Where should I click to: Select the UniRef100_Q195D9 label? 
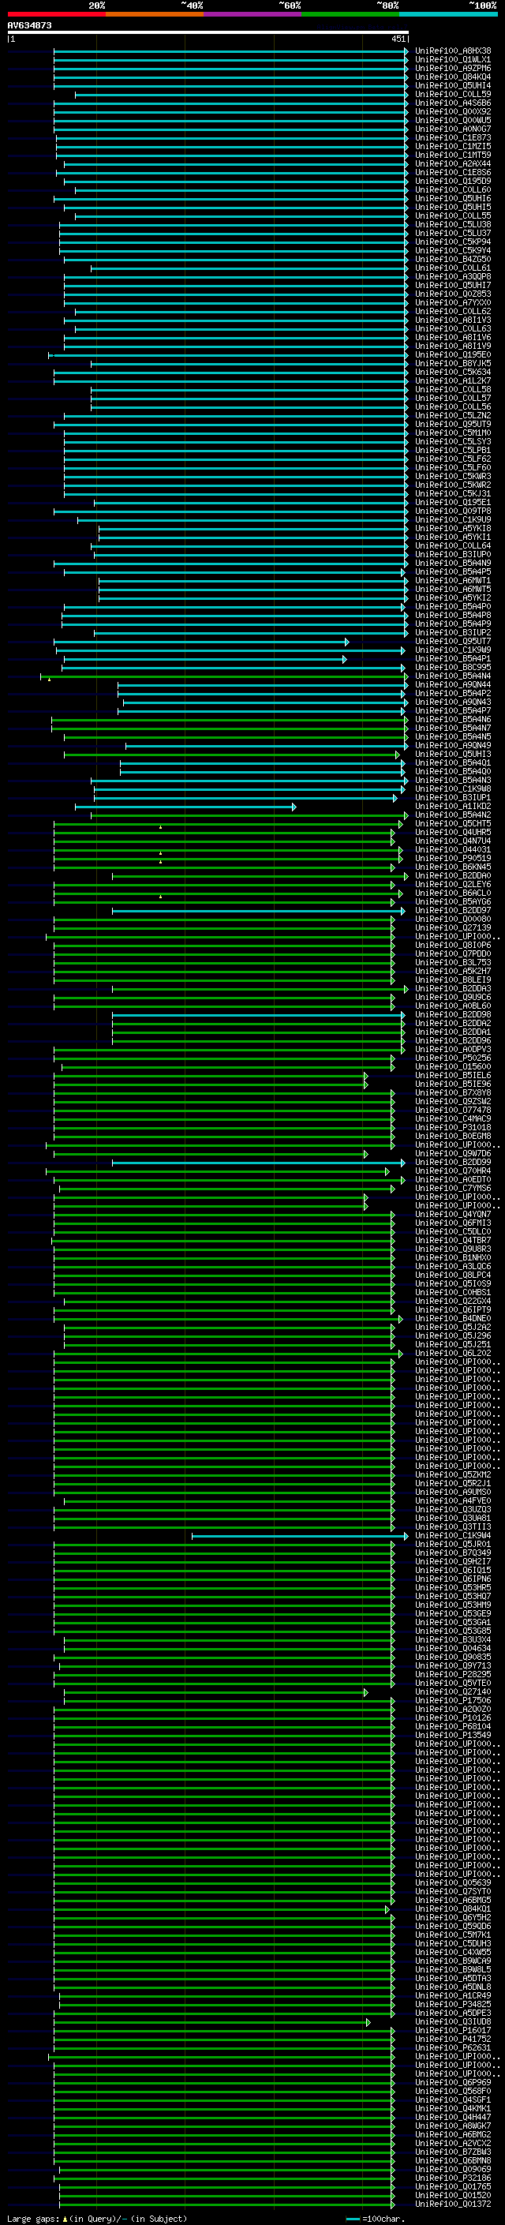452,182
